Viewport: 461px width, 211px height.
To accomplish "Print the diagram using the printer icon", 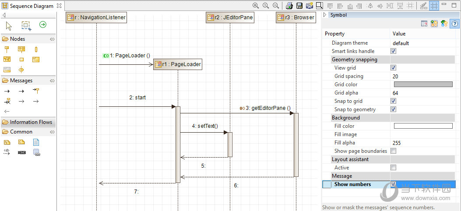I will [x=289, y=6].
